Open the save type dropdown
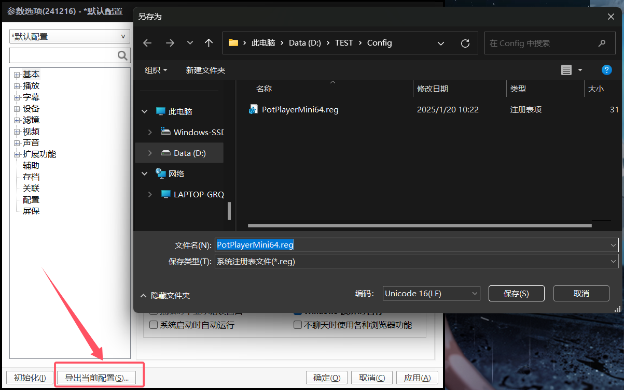The height and width of the screenshot is (390, 624). (x=417, y=262)
